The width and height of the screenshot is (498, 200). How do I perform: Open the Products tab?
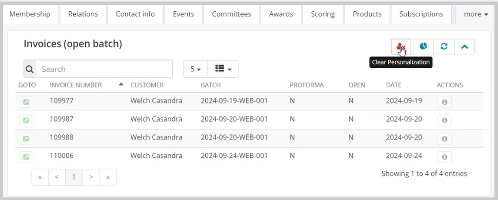(367, 14)
